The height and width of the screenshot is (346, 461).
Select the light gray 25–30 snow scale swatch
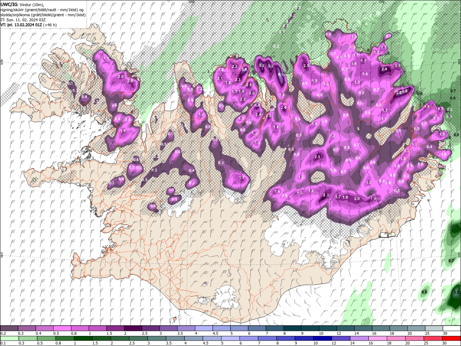coord(434,328)
